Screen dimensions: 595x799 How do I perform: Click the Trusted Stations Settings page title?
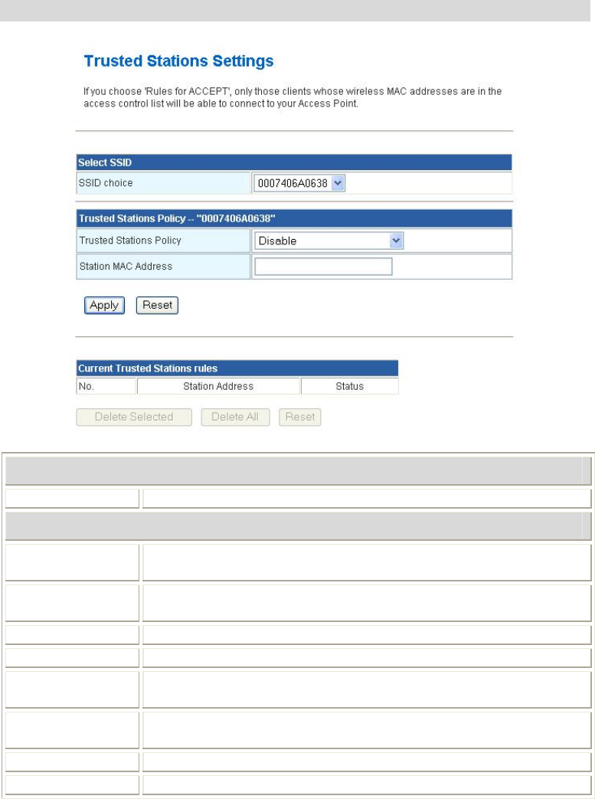pyautogui.click(x=178, y=61)
